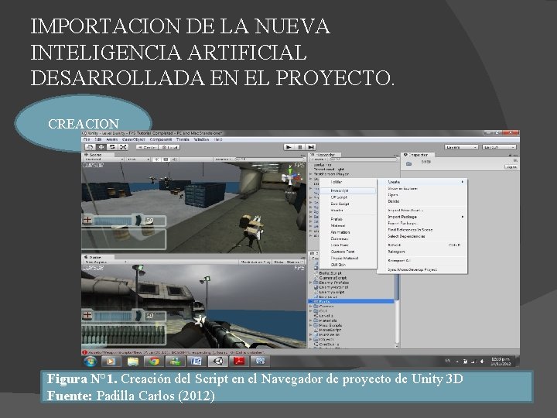Toggle the Center pivot mode button
The image size is (557, 418).
coord(147,147)
